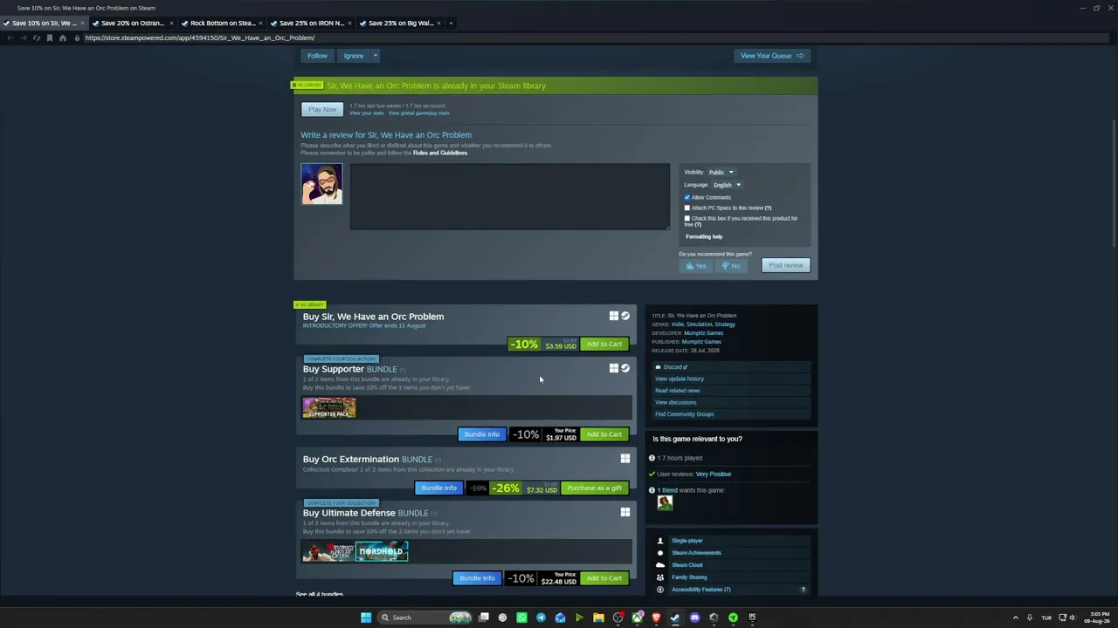Open Find Community Groups link
Viewport: 1118px width, 628px height.
[x=685, y=414]
